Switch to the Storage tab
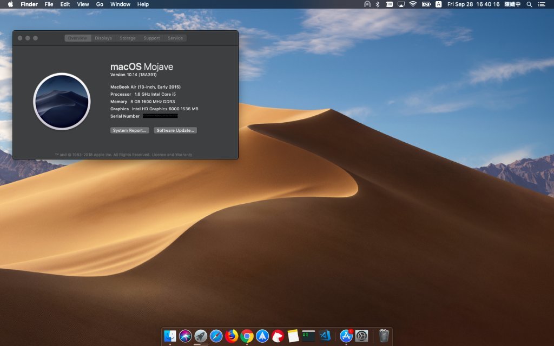This screenshot has width=554, height=346. pos(128,38)
